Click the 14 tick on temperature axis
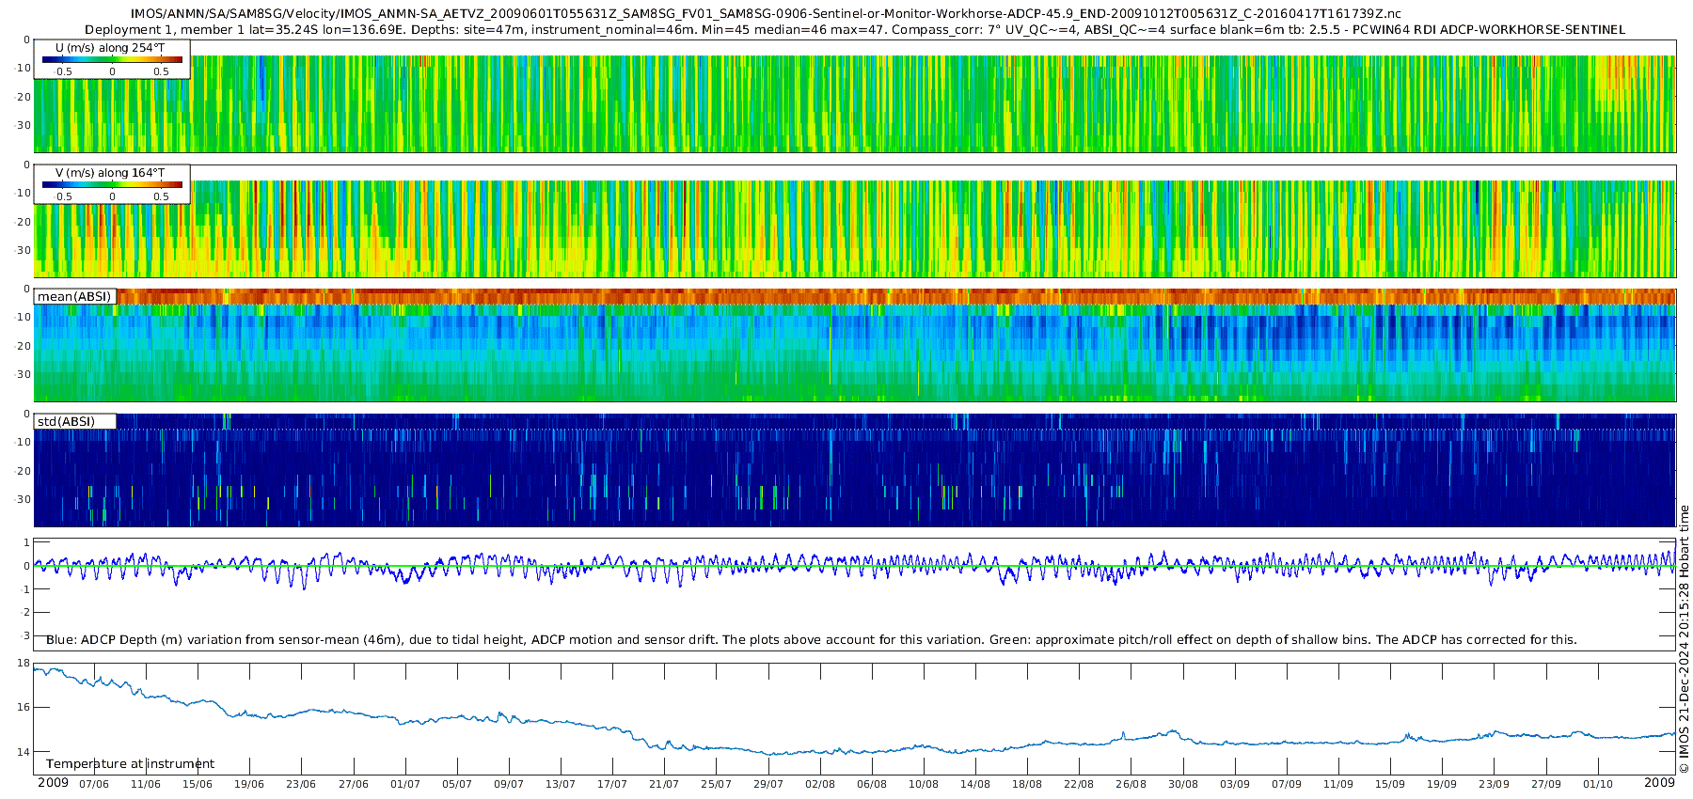 click(x=24, y=752)
